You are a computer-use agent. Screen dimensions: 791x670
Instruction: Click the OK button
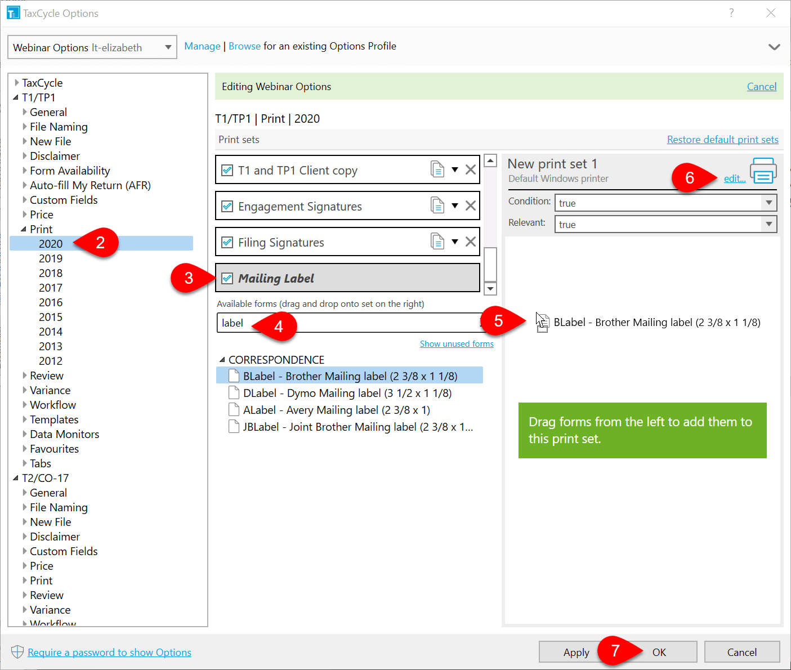click(659, 652)
